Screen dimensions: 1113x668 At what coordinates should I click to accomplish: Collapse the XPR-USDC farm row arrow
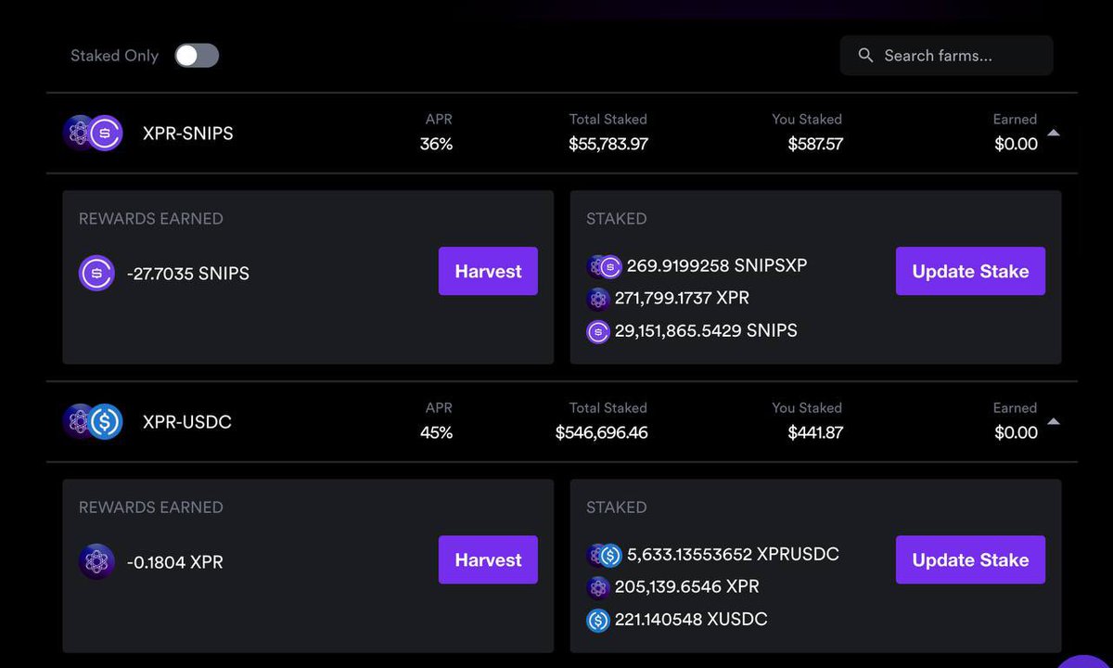click(1054, 421)
